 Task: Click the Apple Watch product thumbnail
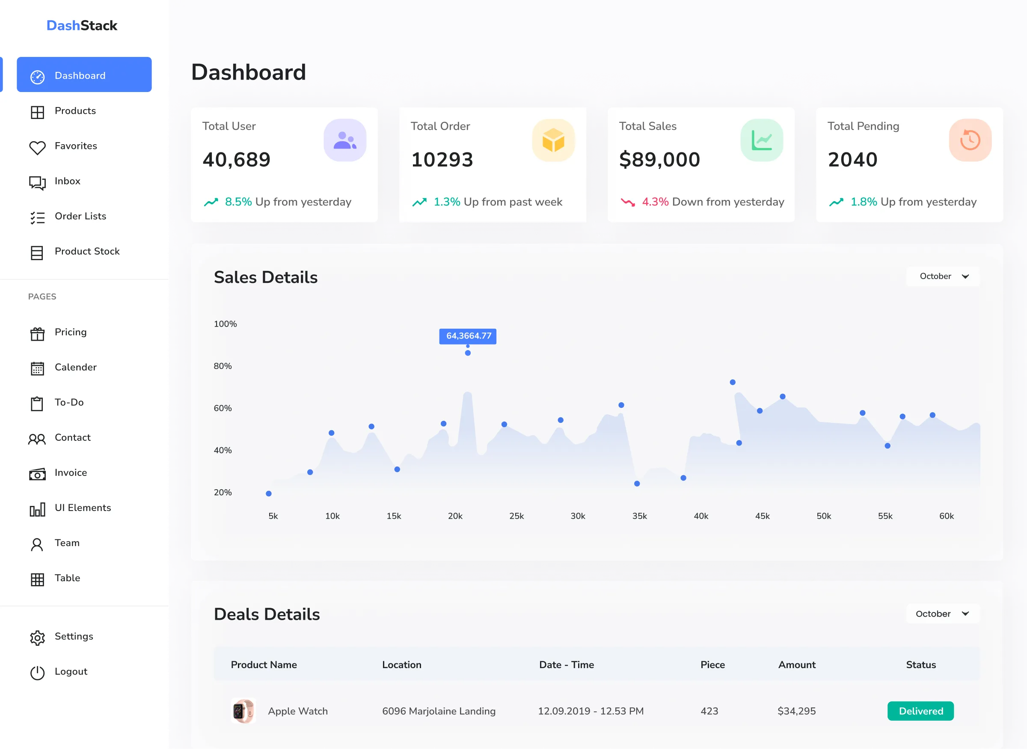243,711
